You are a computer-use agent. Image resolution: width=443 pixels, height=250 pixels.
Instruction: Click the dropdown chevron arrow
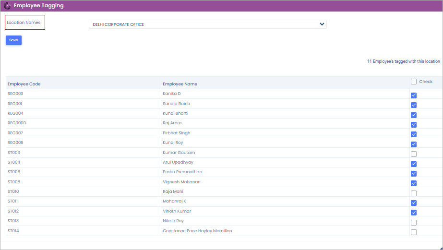(x=322, y=24)
